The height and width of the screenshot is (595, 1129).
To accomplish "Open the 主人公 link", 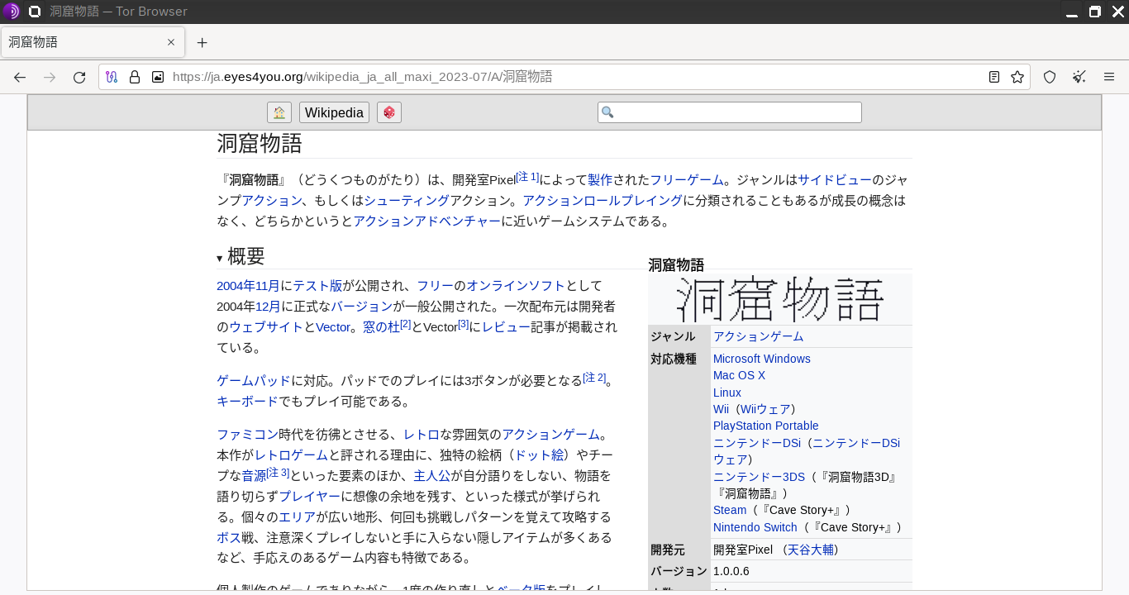I will click(x=431, y=476).
